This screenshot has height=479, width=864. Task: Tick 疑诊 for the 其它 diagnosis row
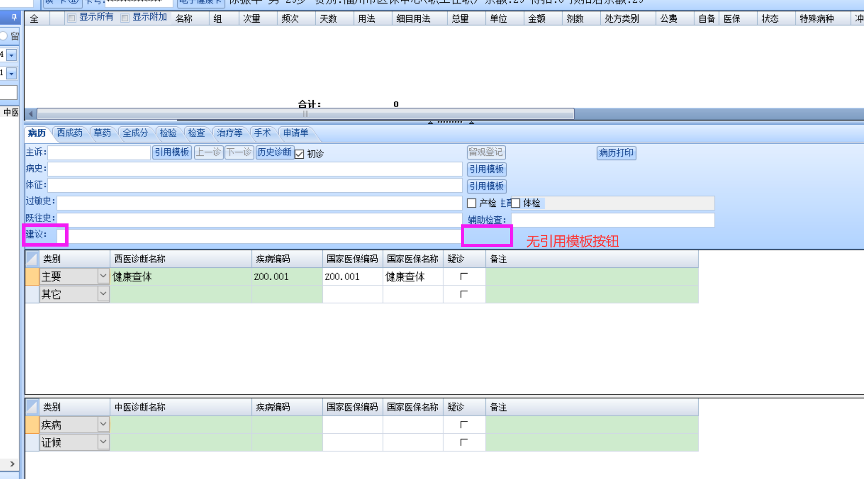pos(464,294)
